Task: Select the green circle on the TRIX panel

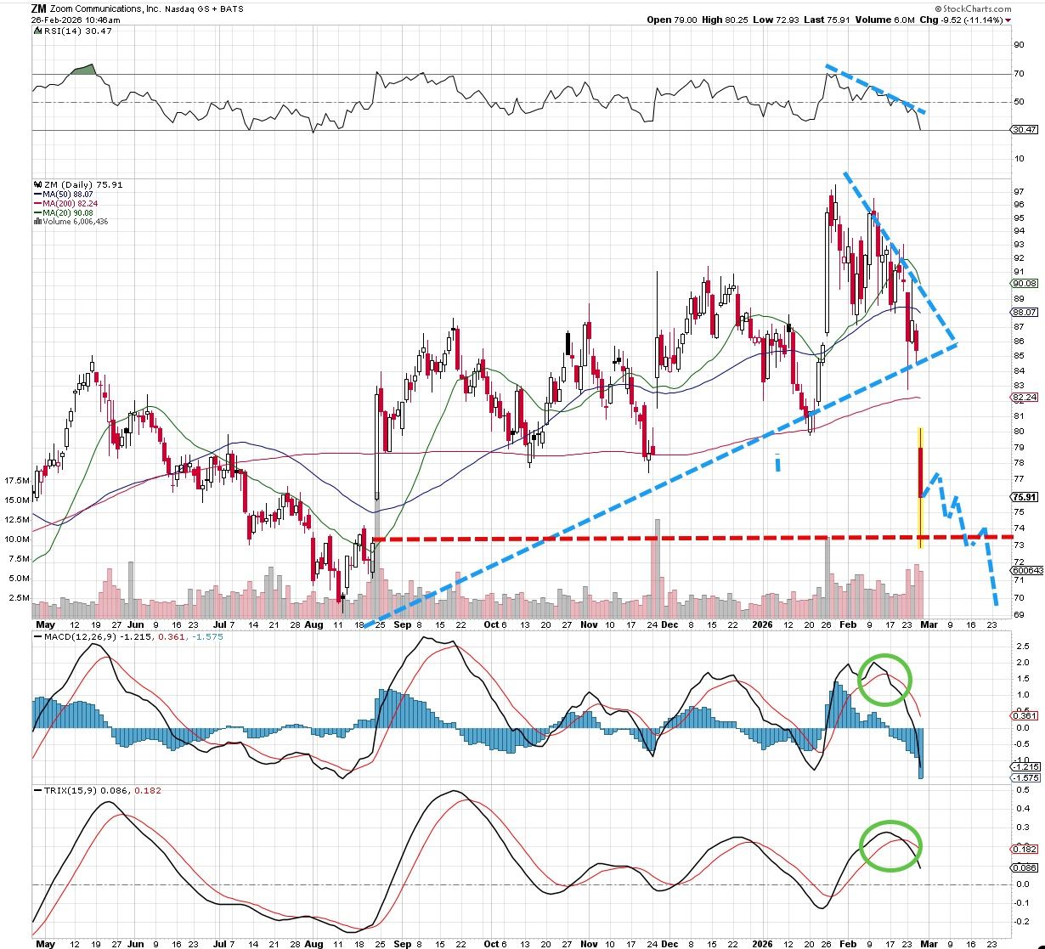Action: (890, 845)
